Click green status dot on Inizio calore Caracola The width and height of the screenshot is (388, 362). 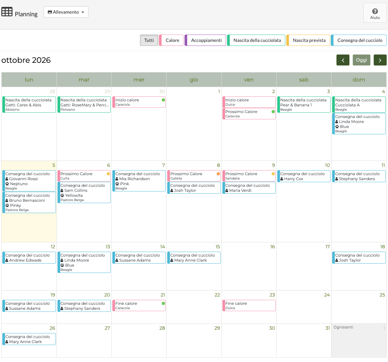coord(163,100)
